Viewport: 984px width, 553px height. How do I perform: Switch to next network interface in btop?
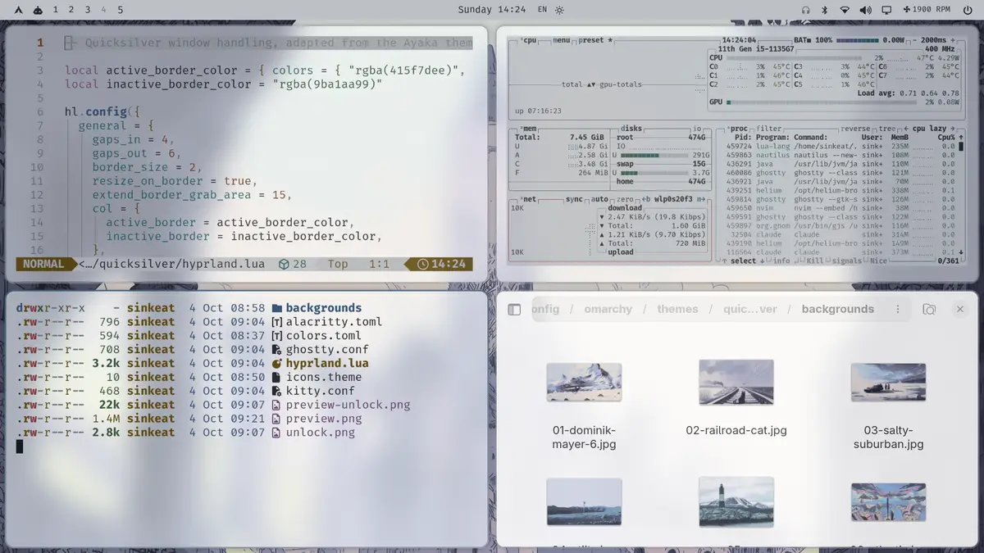point(701,199)
